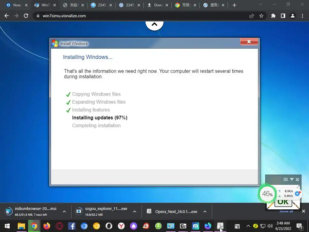Open 7-Zip from the taskbar
The image size is (309, 232).
(x=183, y=226)
